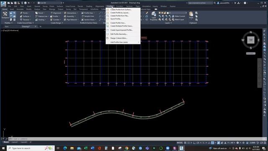The height and width of the screenshot is (151, 268).
Task: Click the search field in title bar
Action: [200, 3]
